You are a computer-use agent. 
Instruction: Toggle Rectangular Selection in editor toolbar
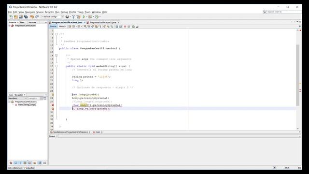(x=100, y=27)
